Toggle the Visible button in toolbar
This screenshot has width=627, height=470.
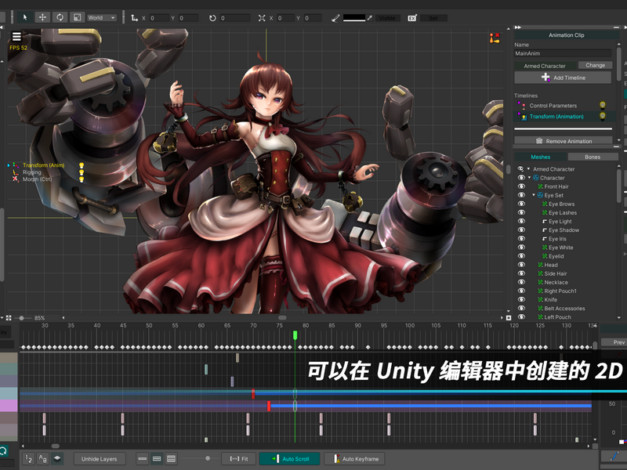(x=387, y=18)
